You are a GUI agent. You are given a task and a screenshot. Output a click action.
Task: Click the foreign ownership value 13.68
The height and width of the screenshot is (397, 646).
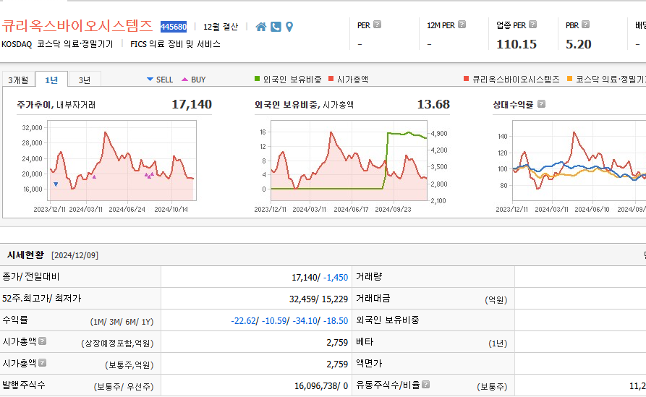point(433,104)
